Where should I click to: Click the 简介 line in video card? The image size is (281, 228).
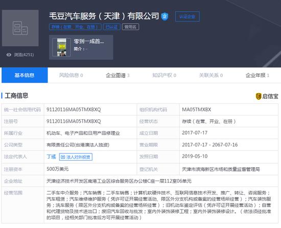tap(81, 49)
